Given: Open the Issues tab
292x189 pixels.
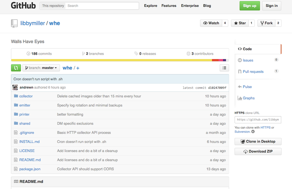Looking at the screenshot, I should tap(258, 60).
